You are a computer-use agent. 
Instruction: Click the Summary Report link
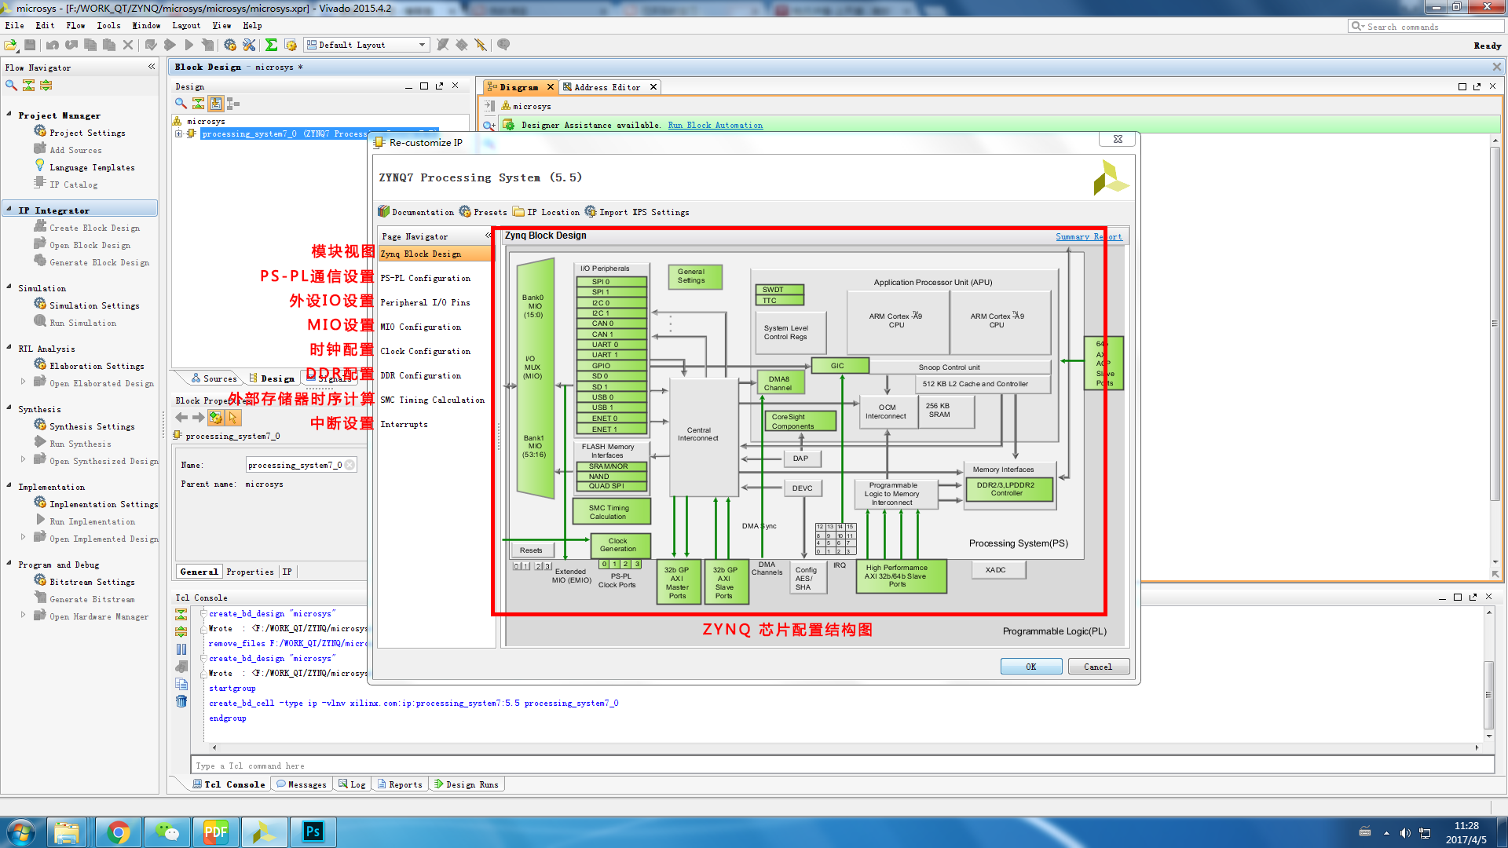pyautogui.click(x=1089, y=236)
